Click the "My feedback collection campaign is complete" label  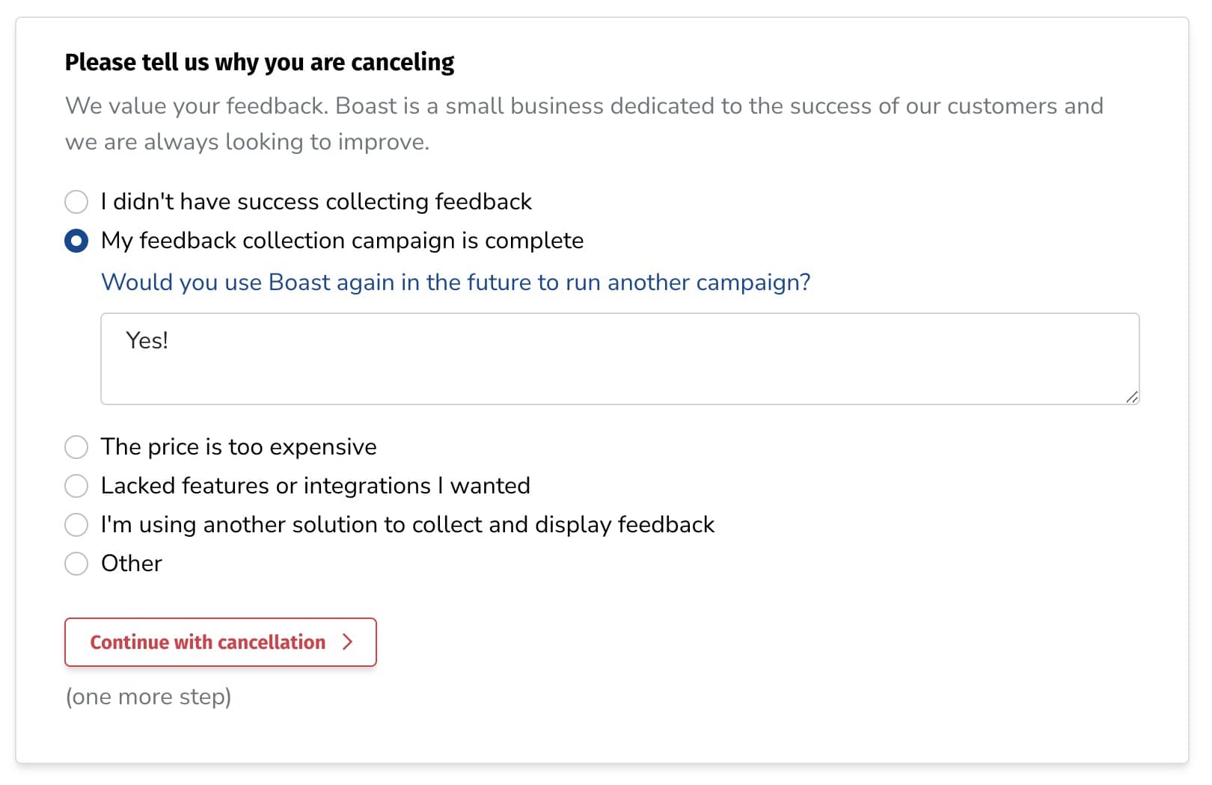(x=342, y=241)
